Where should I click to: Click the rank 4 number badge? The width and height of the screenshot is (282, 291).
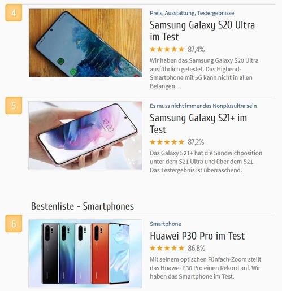click(14, 13)
